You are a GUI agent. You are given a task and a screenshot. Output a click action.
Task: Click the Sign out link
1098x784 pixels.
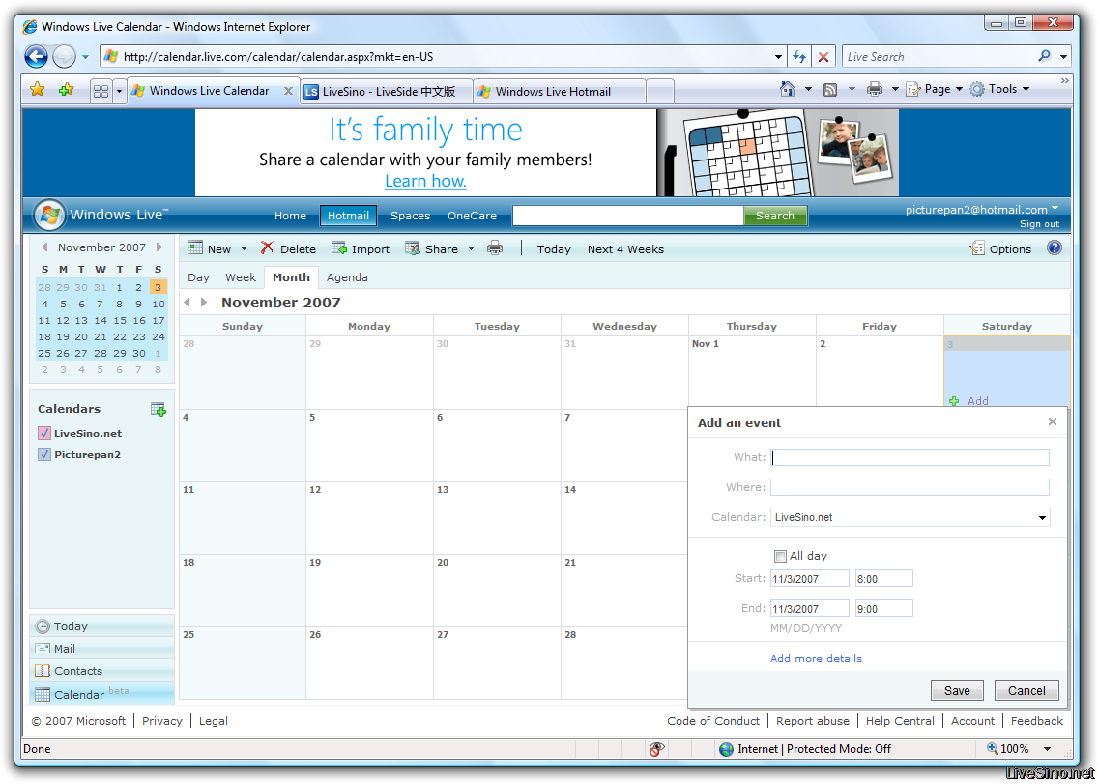click(1039, 224)
